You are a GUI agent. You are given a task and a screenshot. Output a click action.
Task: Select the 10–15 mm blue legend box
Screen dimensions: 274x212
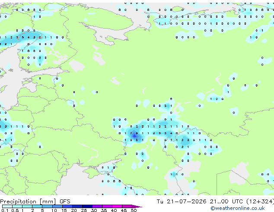[x=57, y=206]
